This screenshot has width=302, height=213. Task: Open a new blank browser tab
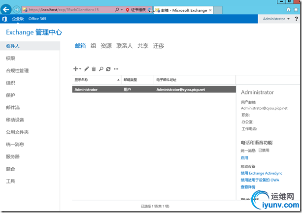(218, 10)
